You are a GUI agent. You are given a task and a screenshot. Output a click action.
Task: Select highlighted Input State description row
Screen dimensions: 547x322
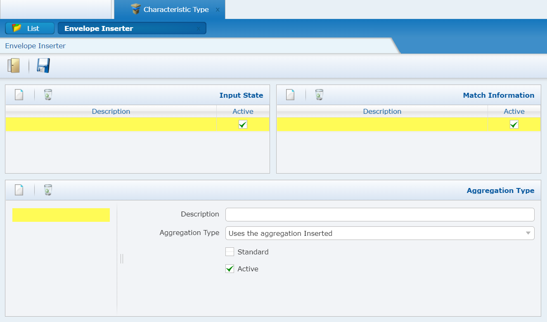(111, 125)
